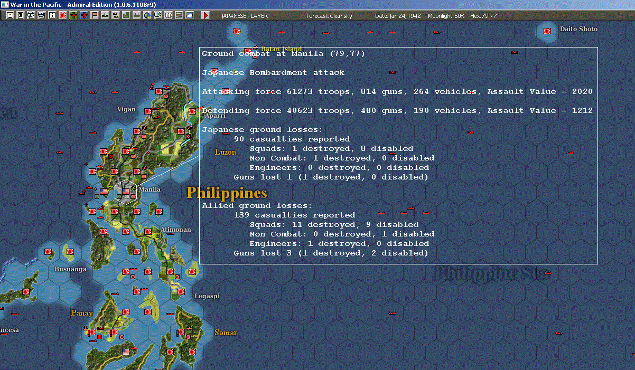The image size is (635, 370).
Task: Select Japanese flag unit beside Batan Island
Action: pyautogui.click(x=248, y=51)
